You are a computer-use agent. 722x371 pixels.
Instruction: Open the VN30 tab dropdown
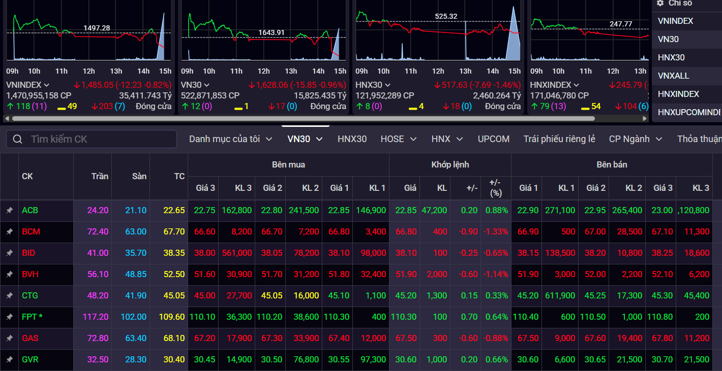[305, 139]
